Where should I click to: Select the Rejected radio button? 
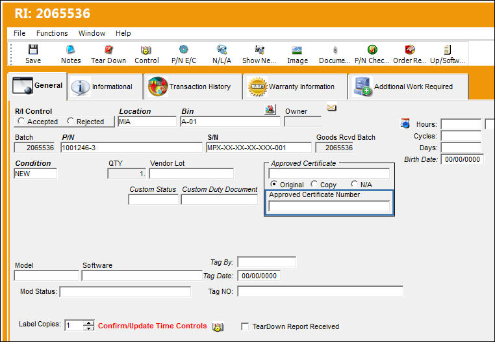pos(70,121)
